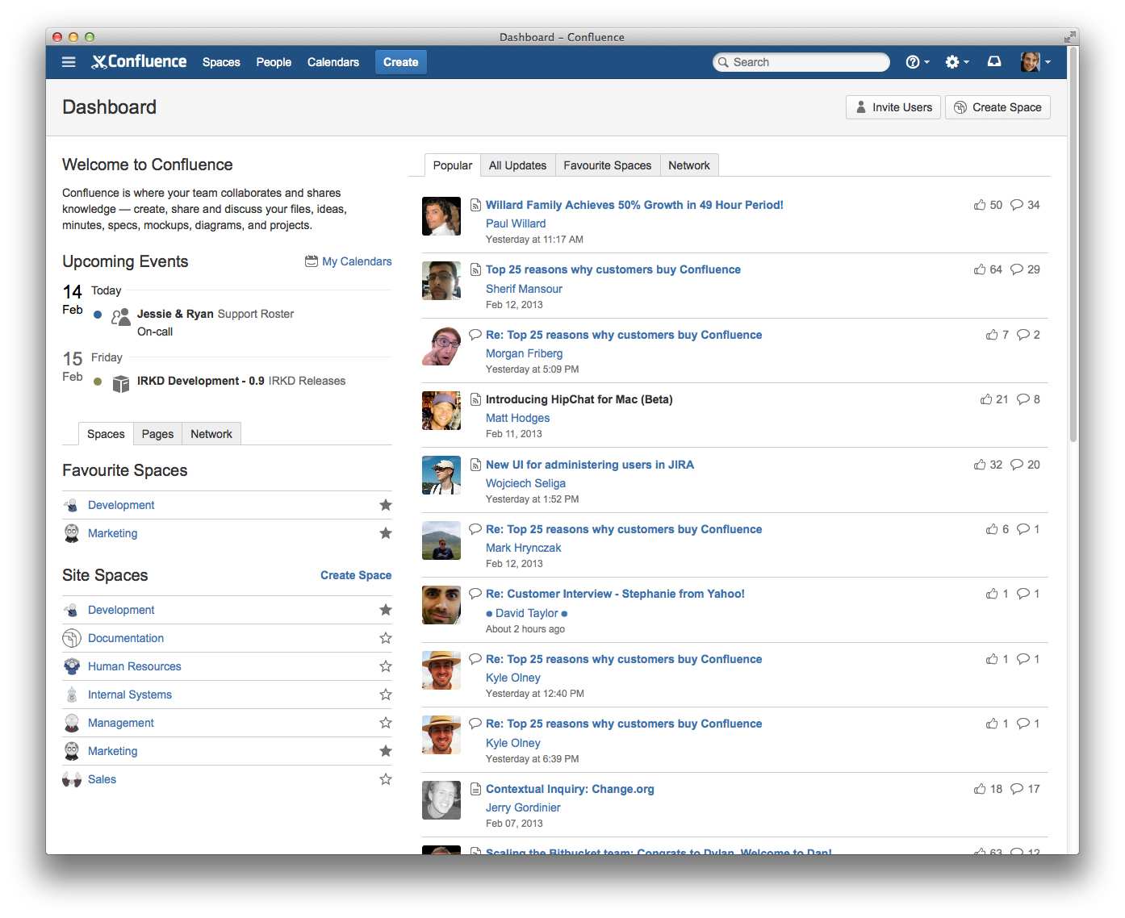Unfavourite Development in Favourite Spaces
This screenshot has height=918, width=1125.
pyautogui.click(x=386, y=505)
